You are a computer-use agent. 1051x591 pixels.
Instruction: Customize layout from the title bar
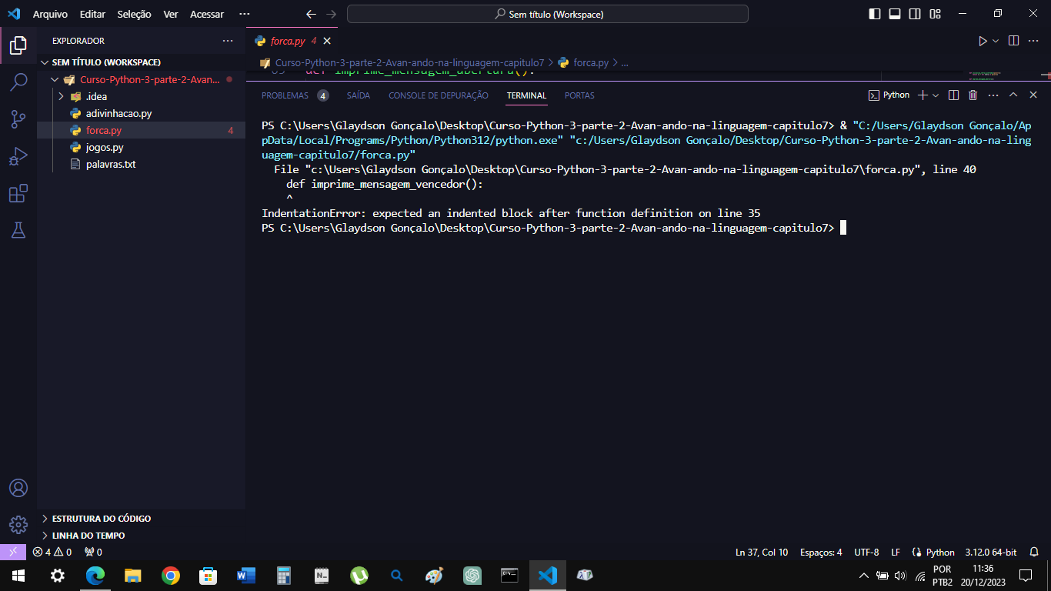tap(935, 14)
